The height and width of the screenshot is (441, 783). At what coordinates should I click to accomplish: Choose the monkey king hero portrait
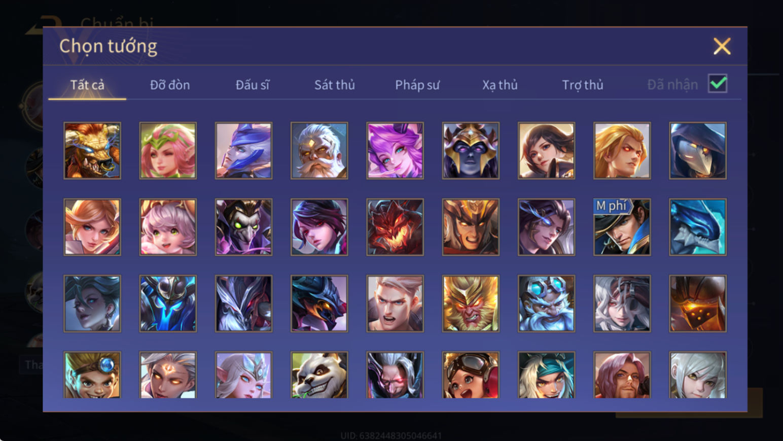pos(471,303)
